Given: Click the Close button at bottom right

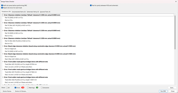Looking at the screenshot, I should coord(173,91).
